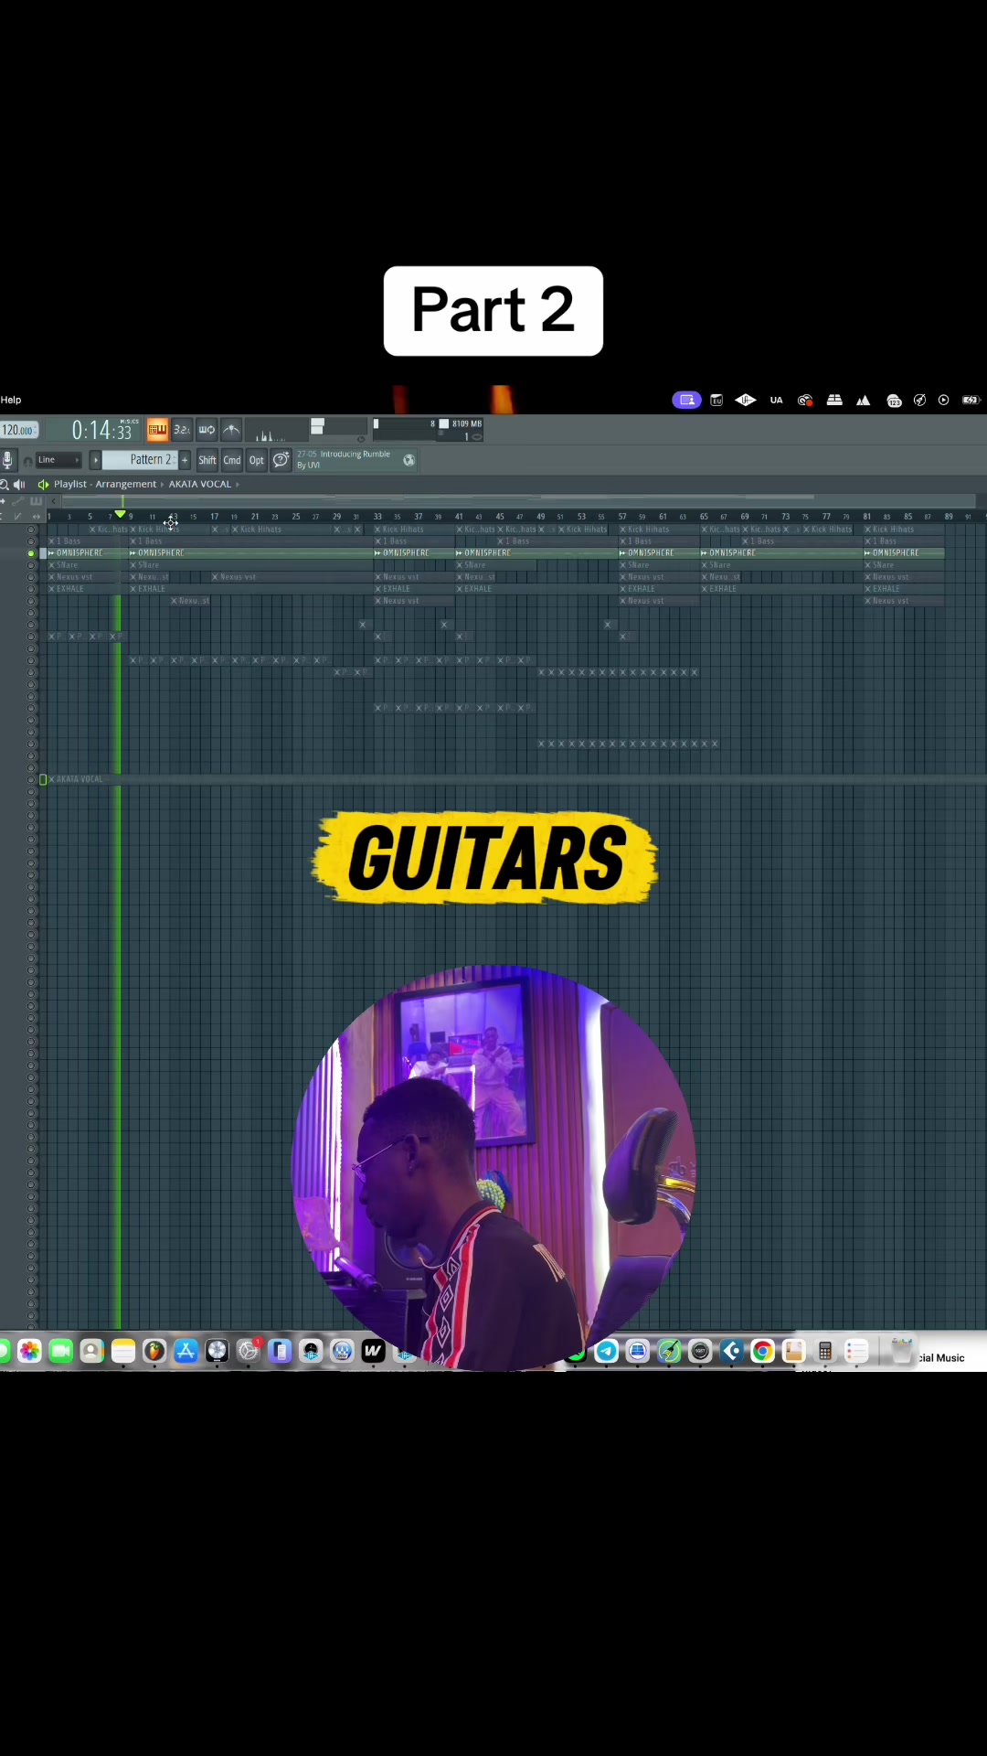Click the playlist speaker audition icon

click(19, 485)
